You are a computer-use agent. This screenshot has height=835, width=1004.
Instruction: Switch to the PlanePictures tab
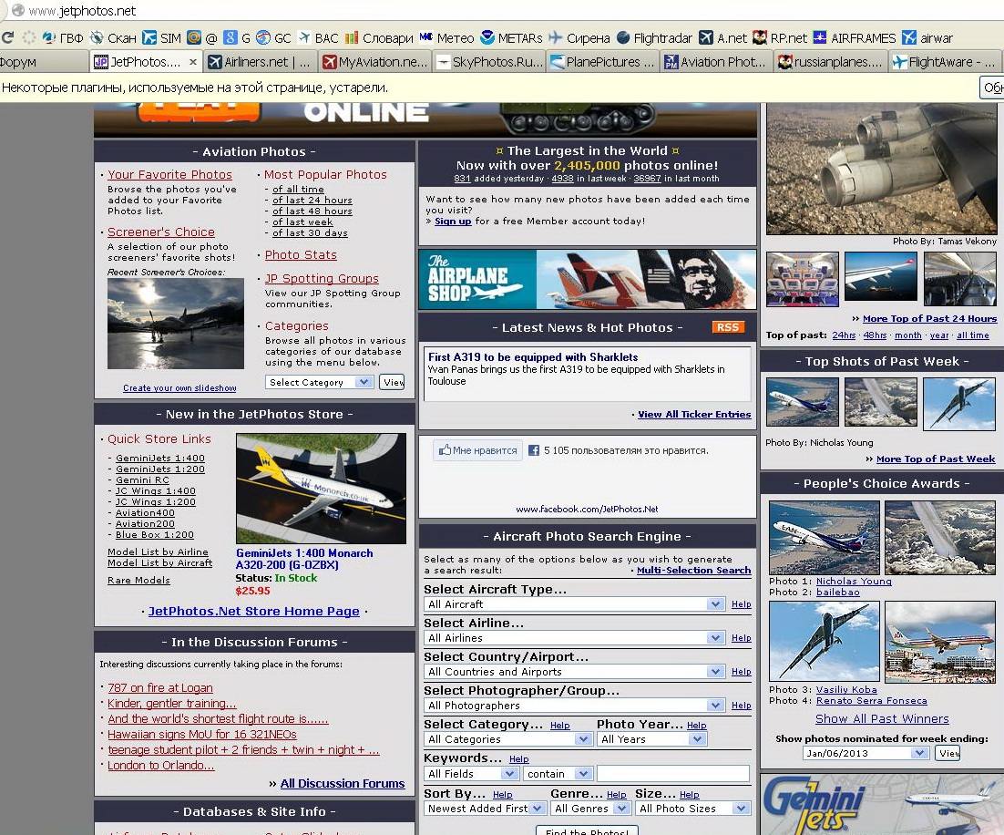pos(603,61)
